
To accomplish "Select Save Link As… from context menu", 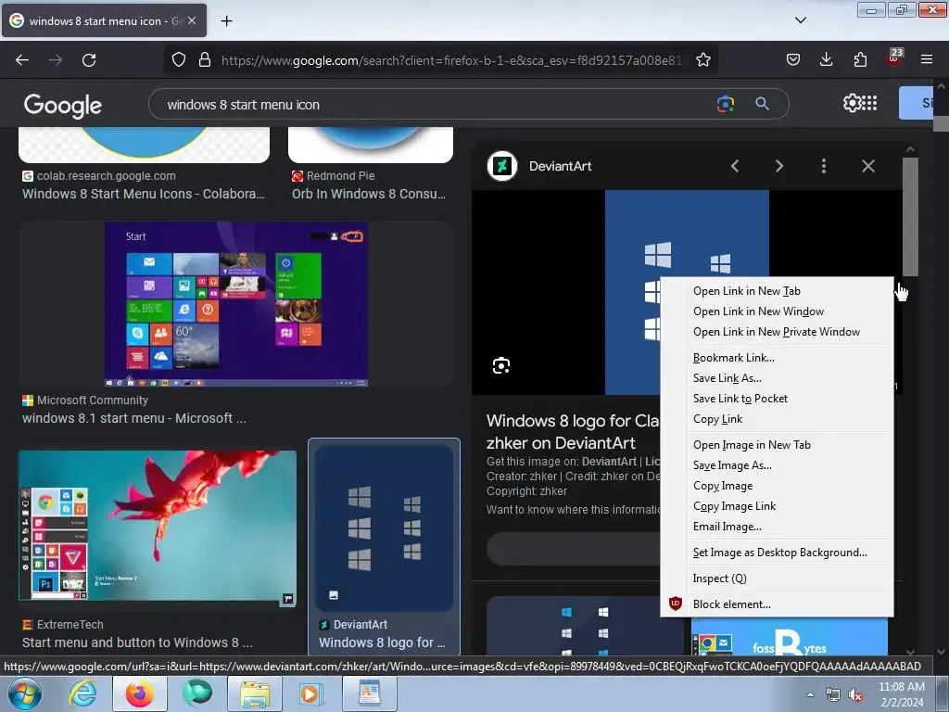I will (x=778, y=378).
